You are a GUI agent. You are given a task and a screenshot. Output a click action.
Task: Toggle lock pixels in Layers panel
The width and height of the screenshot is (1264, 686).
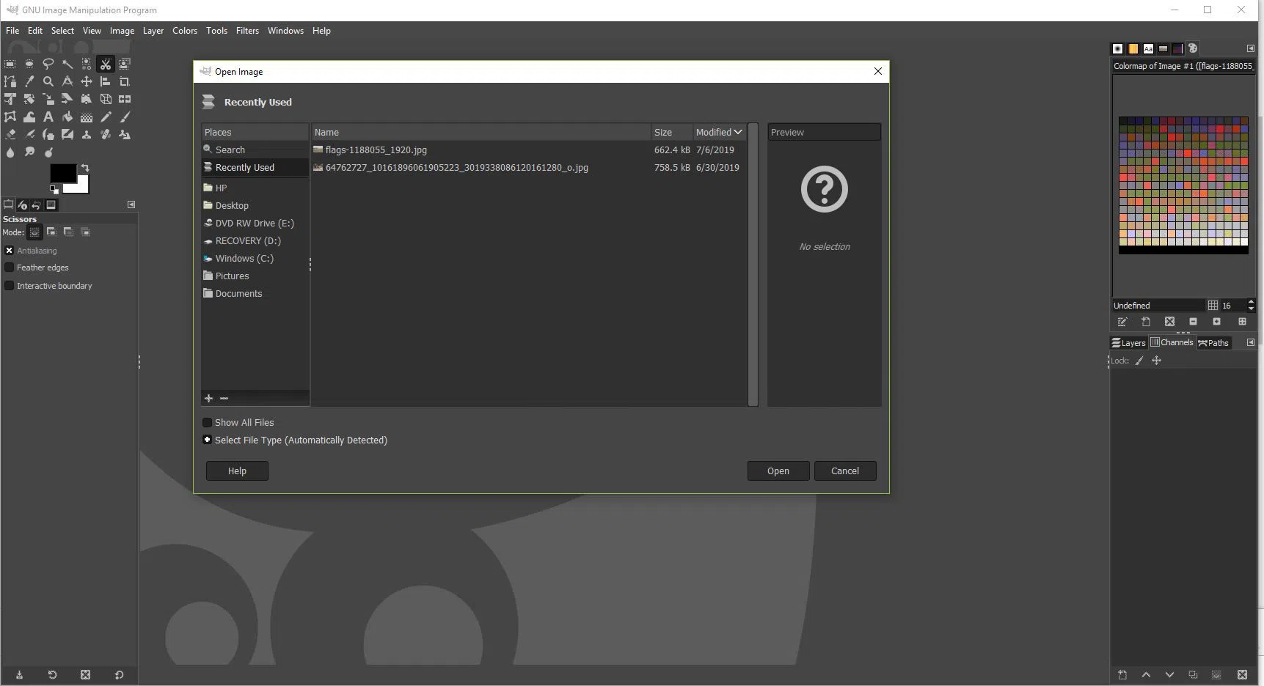click(1139, 361)
